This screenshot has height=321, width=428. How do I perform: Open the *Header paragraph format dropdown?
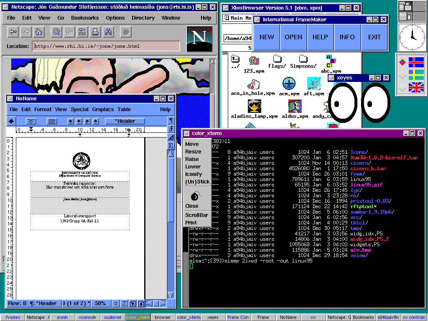tap(125, 121)
